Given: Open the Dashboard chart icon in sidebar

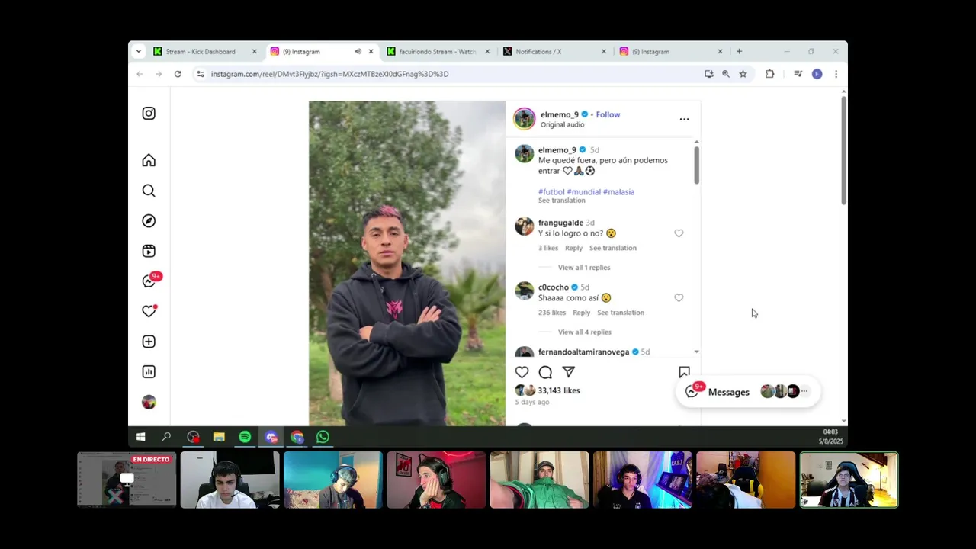Looking at the screenshot, I should [x=149, y=372].
